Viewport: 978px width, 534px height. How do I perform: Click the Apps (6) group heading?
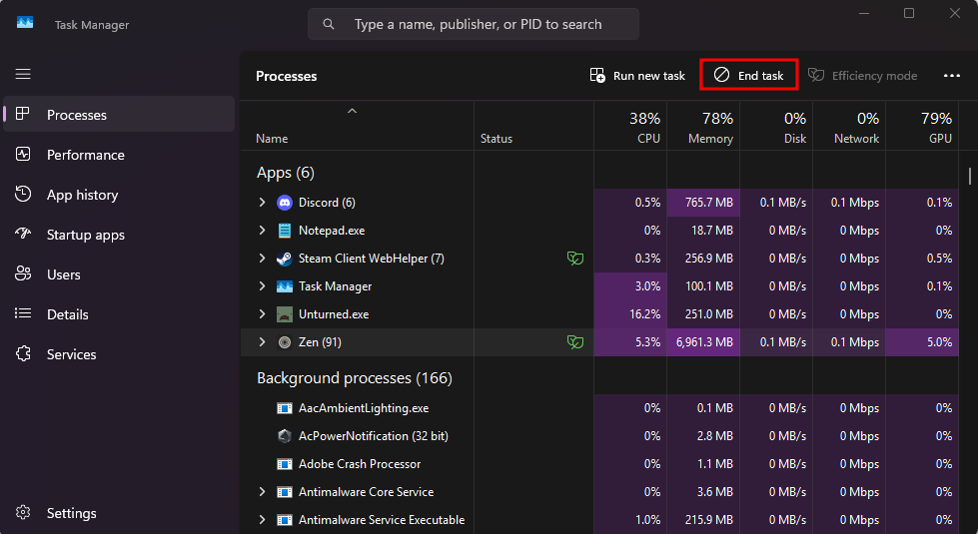[285, 173]
